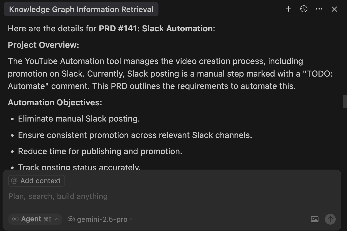347x231 pixels.
Task: Click the @ symbol in Add context
Action: pos(14,181)
